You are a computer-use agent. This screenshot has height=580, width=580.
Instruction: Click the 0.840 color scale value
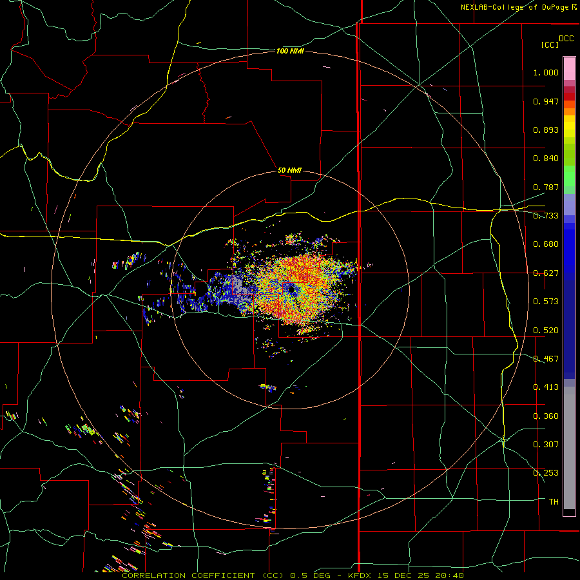[546, 159]
